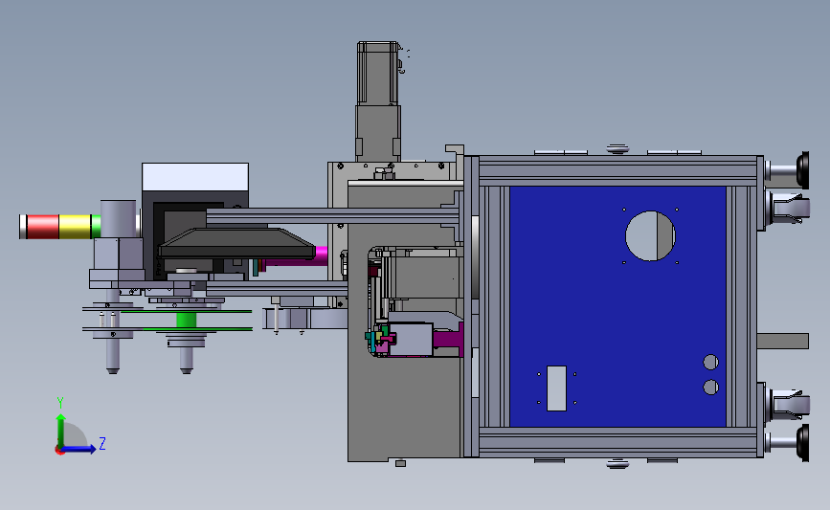Select the tall stepper motor on top
Viewport: 830px width, 510px height.
click(x=378, y=73)
